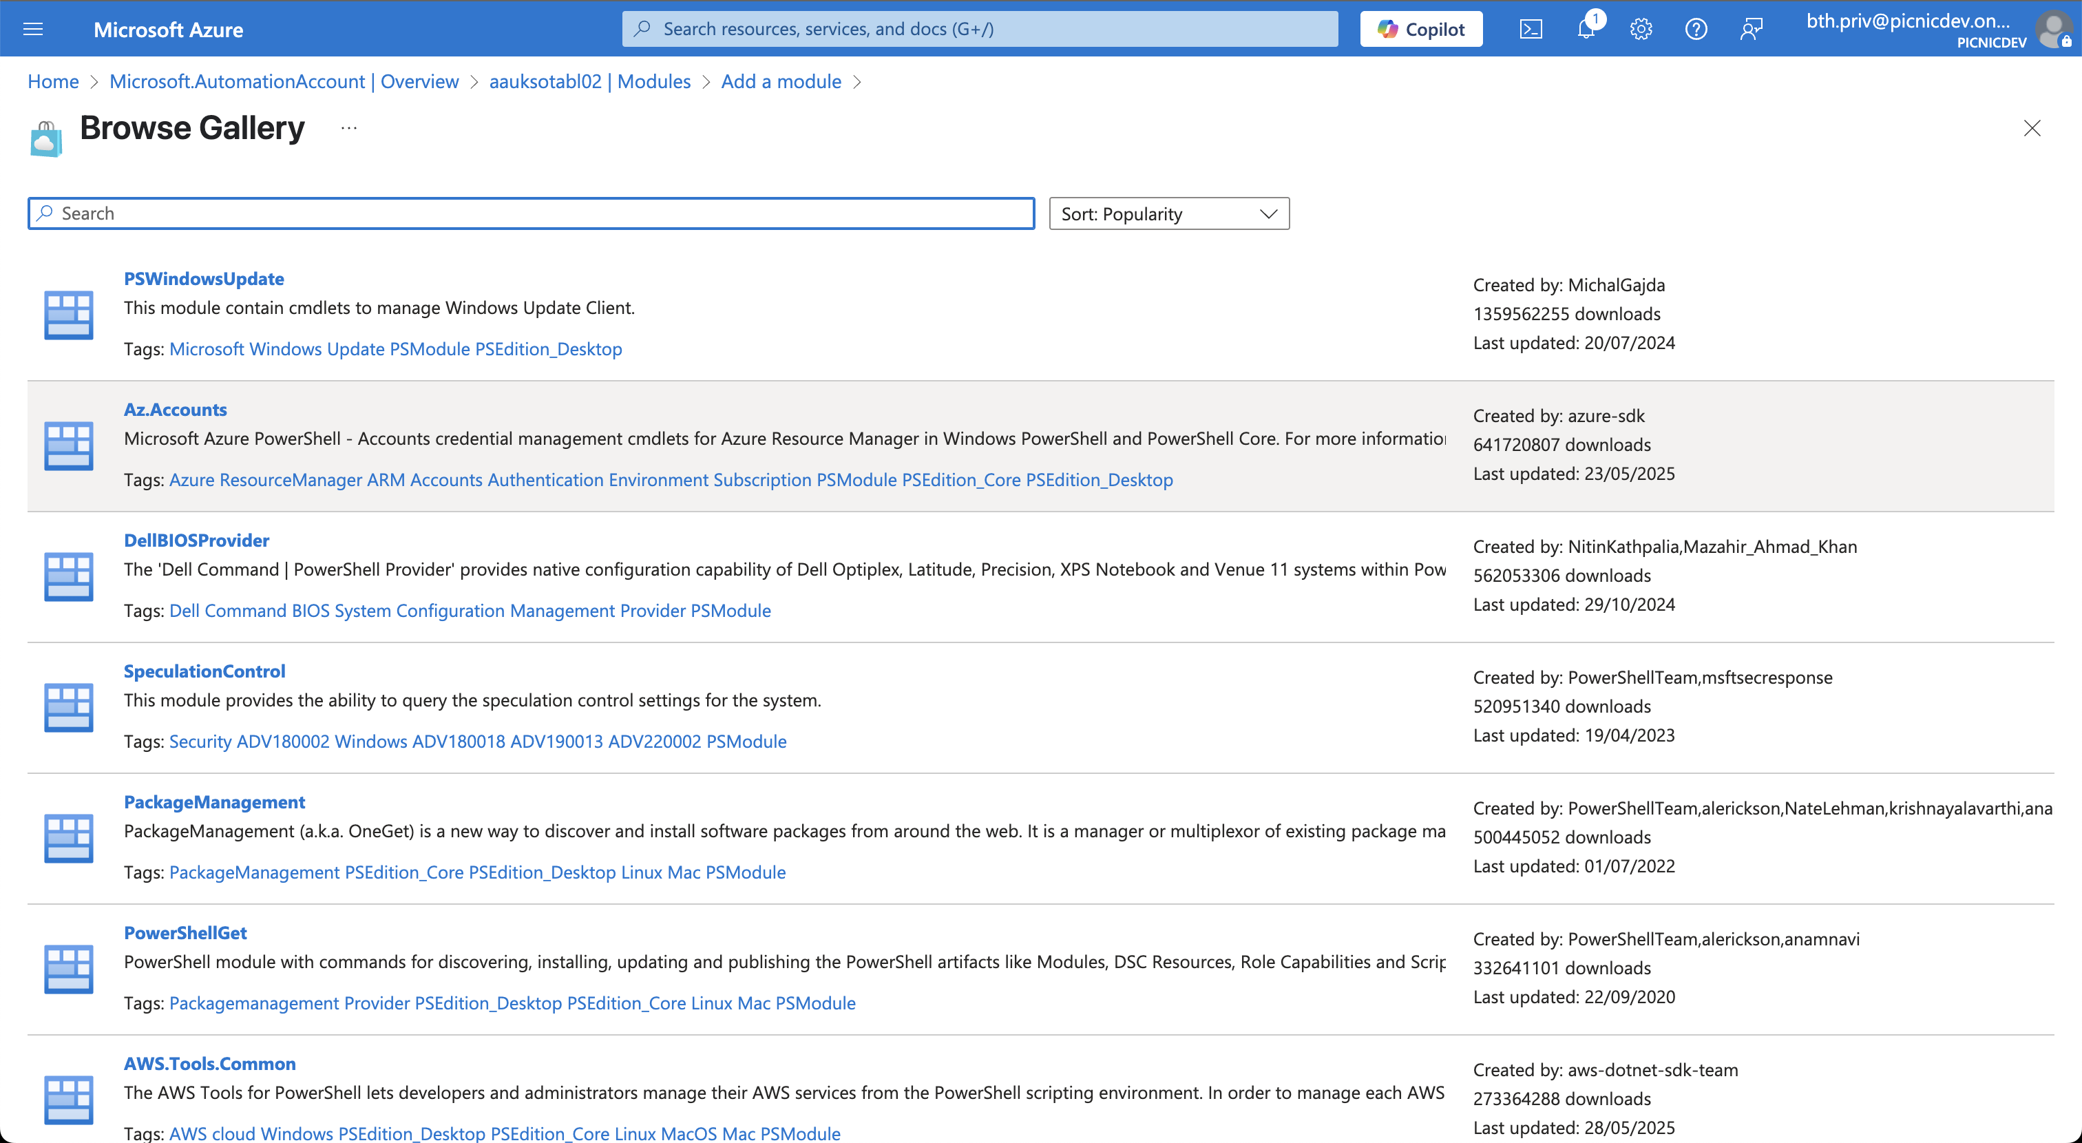The image size is (2082, 1143).
Task: Open portal settings gear
Action: coord(1641,30)
